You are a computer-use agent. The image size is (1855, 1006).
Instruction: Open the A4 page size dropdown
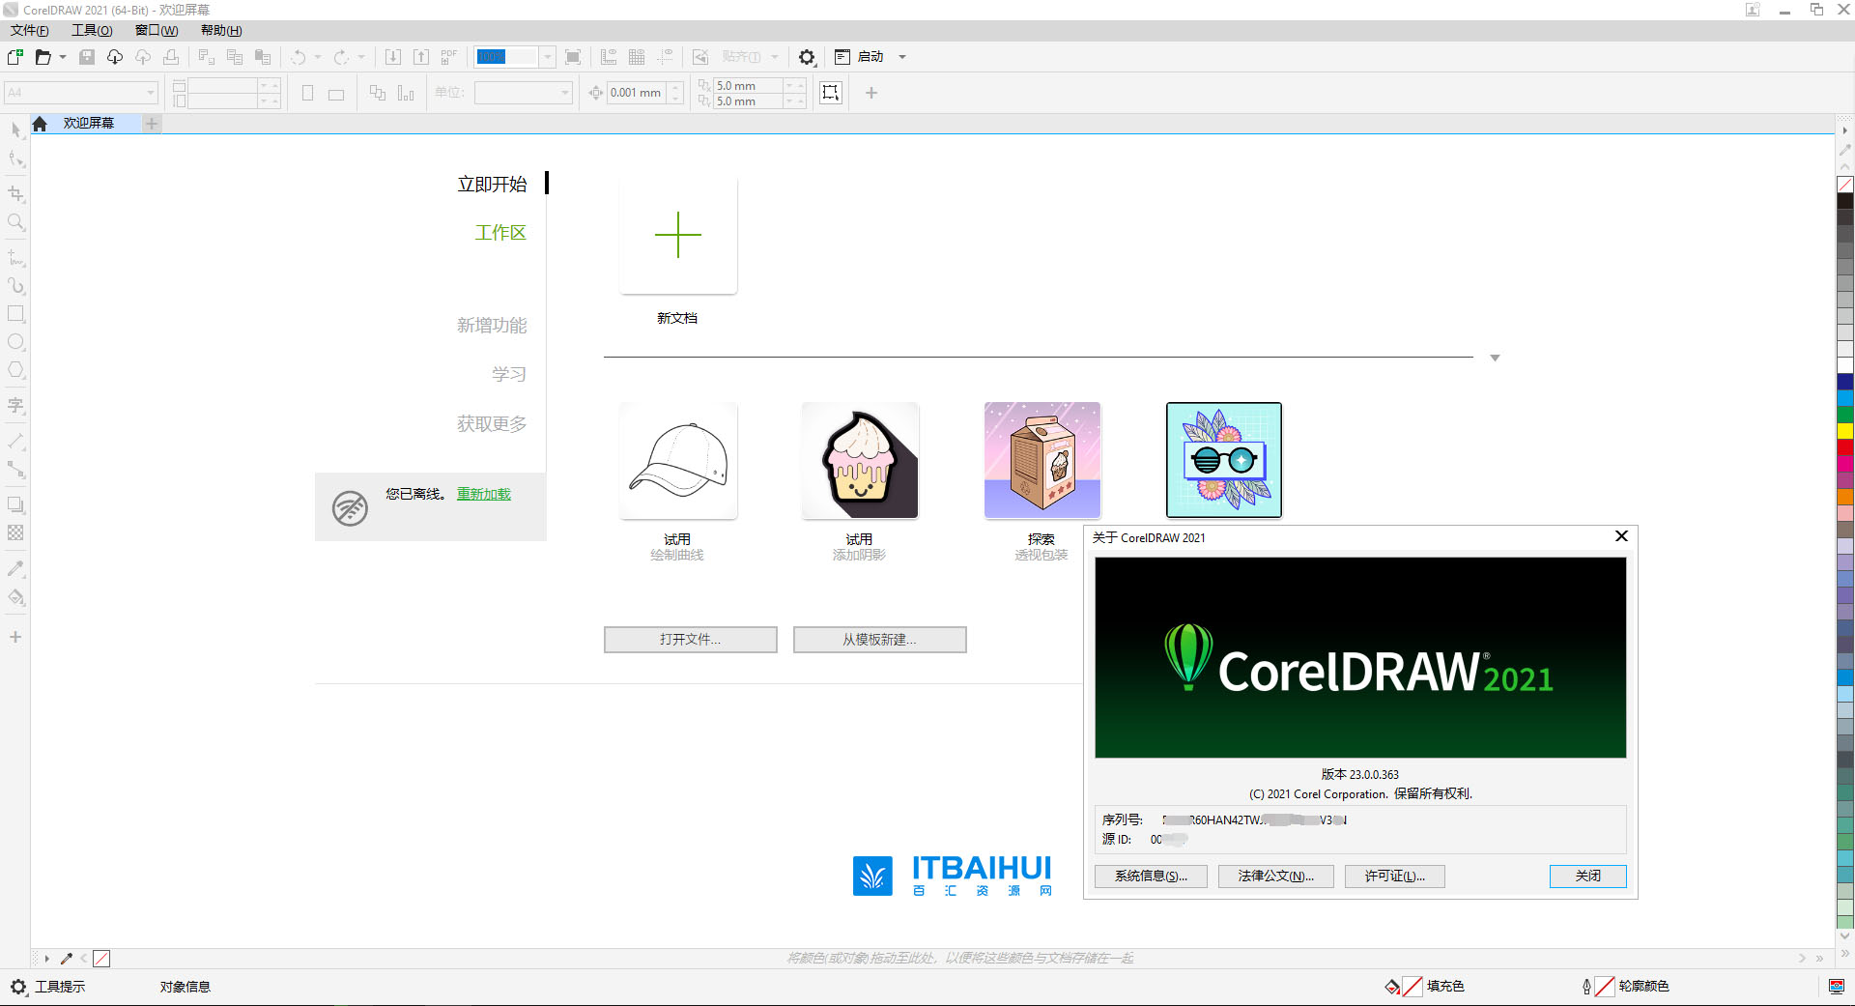(151, 93)
